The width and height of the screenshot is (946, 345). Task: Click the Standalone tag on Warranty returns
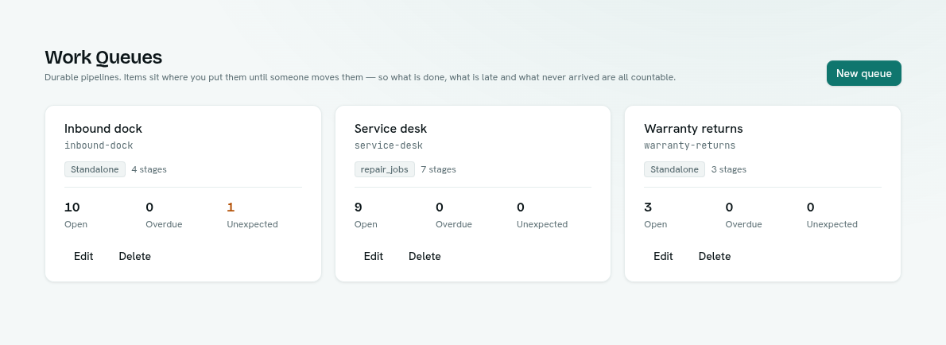click(674, 169)
